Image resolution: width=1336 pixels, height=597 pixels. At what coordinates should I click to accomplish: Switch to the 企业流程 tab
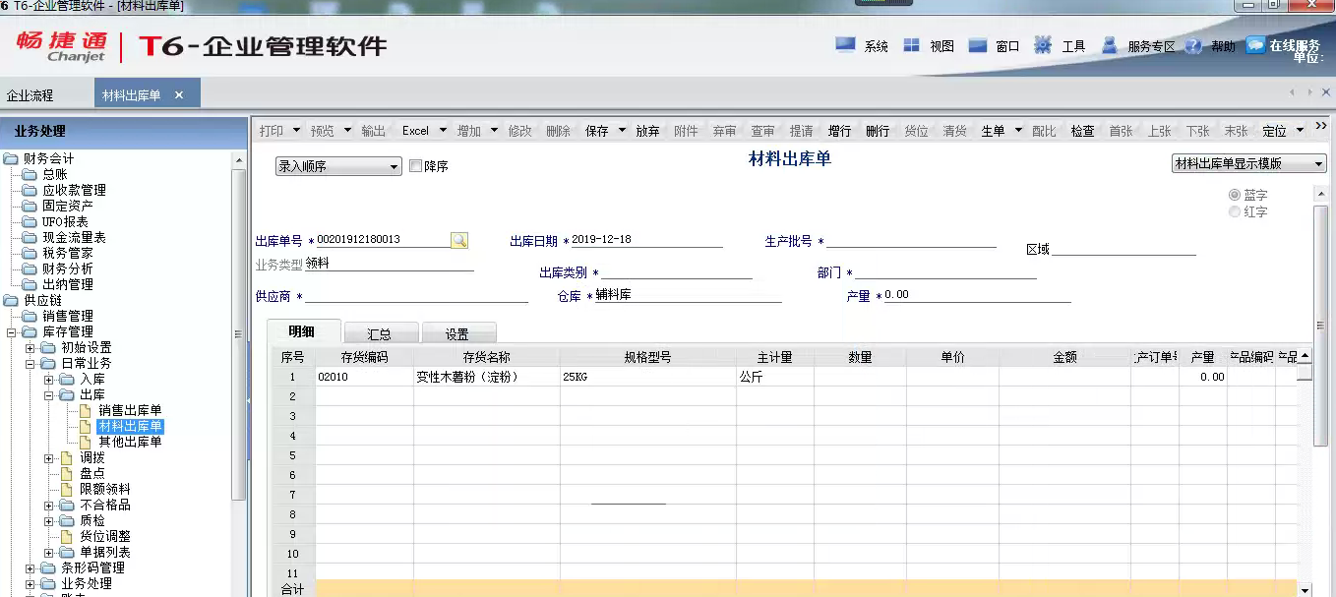[30, 95]
